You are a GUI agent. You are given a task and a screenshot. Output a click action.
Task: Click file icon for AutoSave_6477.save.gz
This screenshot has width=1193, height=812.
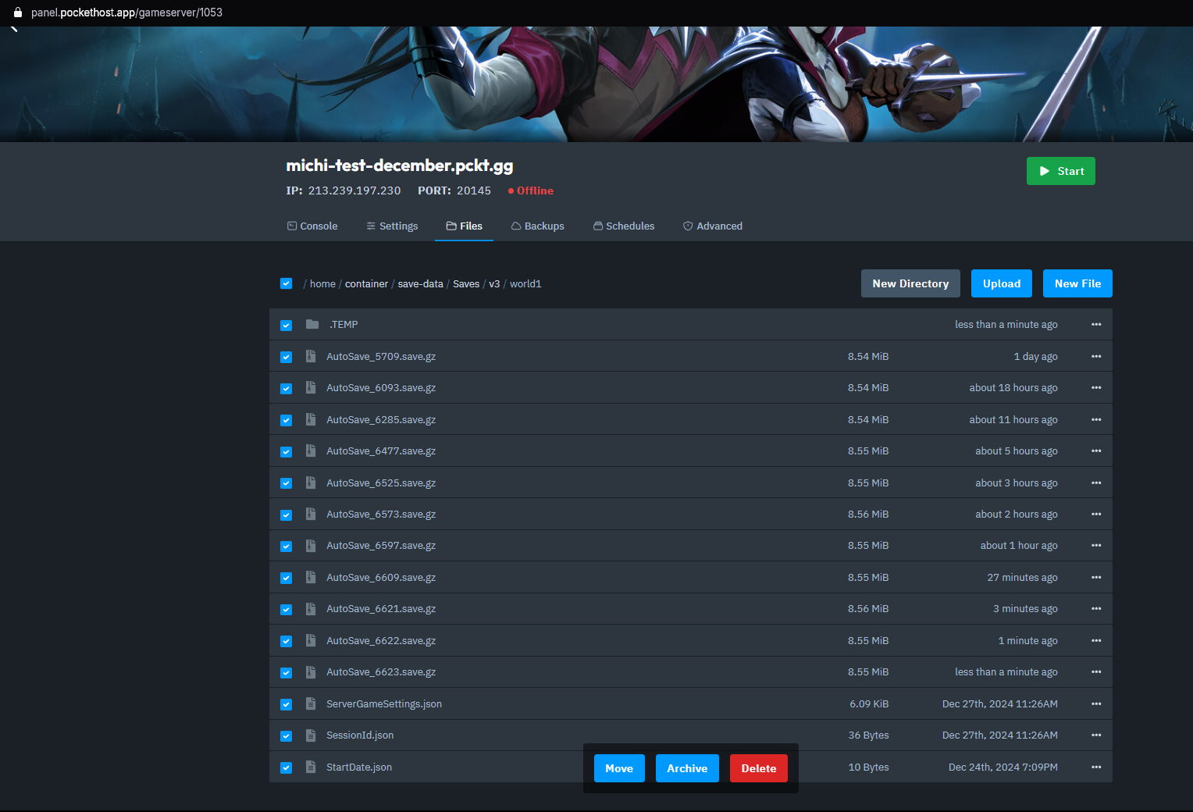[311, 451]
